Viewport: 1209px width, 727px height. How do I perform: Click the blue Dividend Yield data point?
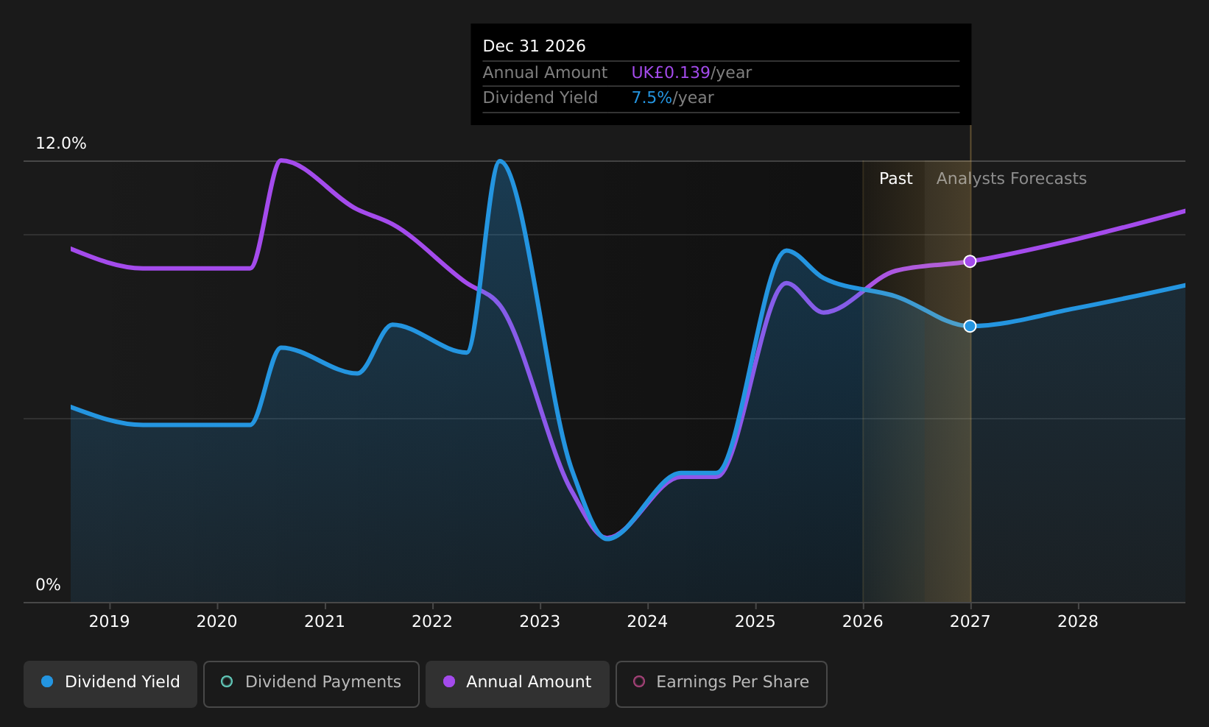[970, 326]
